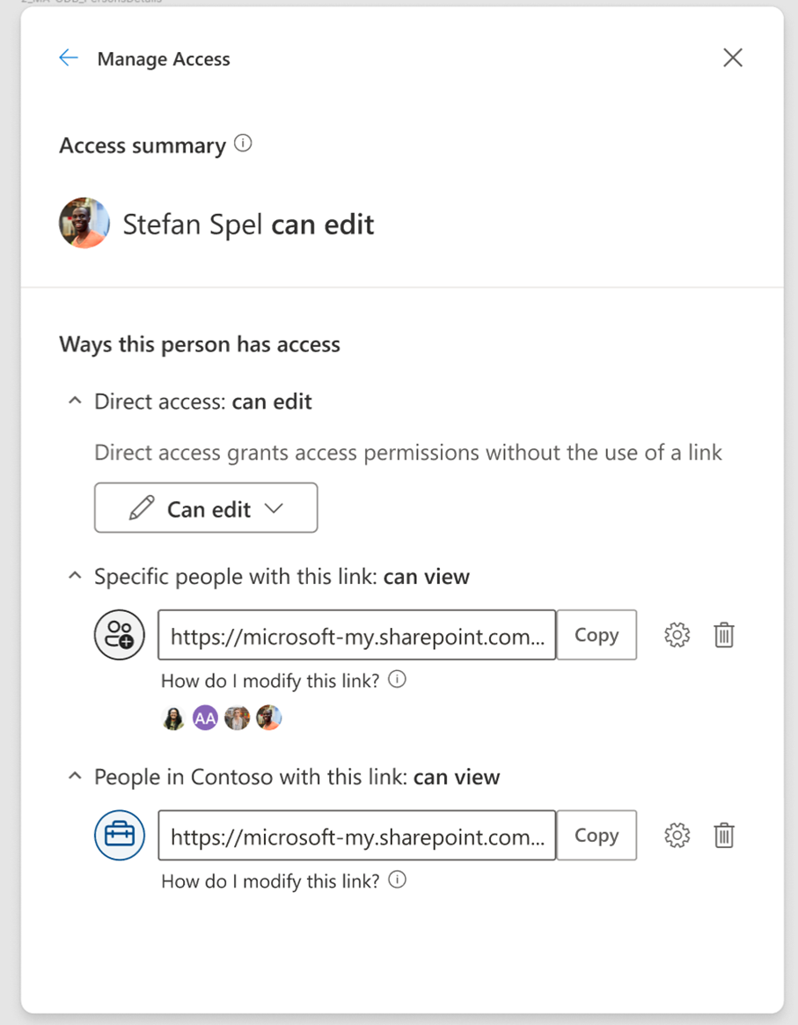This screenshot has height=1025, width=798.
Task: Click info icon under Specific people link
Action: coord(398,680)
